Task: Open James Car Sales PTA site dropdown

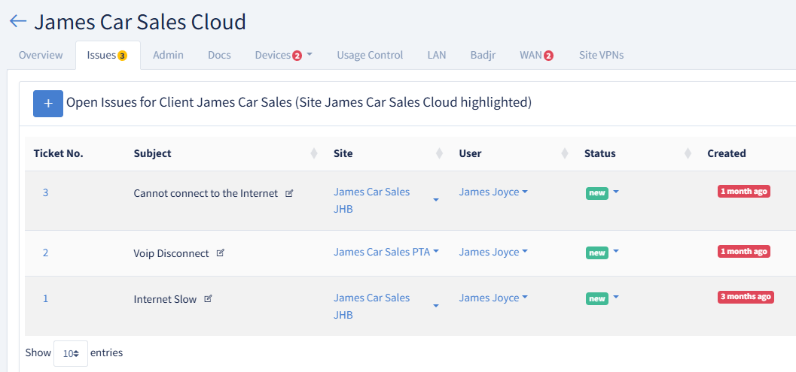Action: (x=436, y=251)
